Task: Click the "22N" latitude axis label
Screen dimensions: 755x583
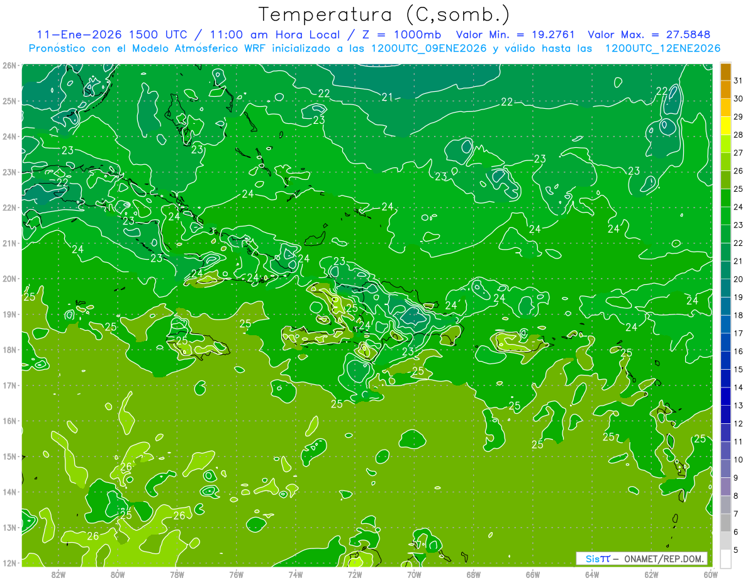Action: tap(9, 208)
